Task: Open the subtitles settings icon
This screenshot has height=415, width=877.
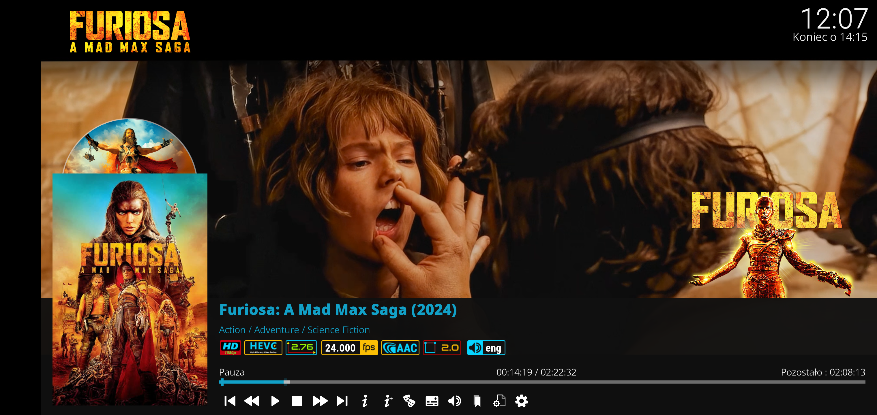Action: (x=432, y=401)
